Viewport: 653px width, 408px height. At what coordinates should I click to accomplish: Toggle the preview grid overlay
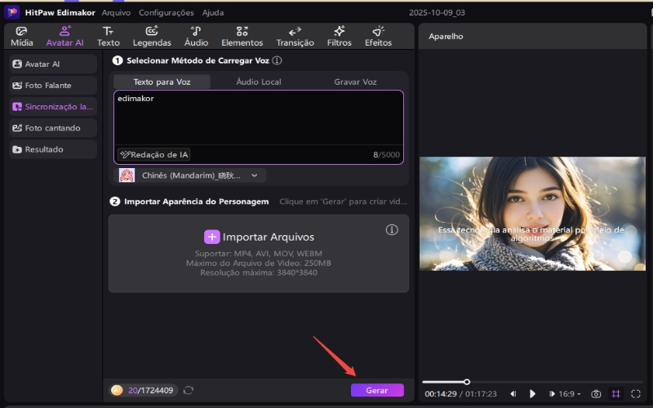click(x=616, y=394)
